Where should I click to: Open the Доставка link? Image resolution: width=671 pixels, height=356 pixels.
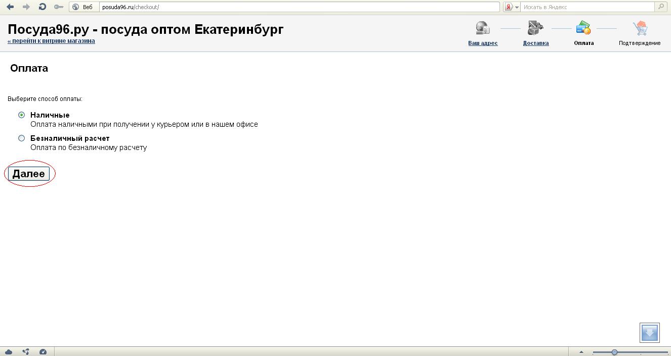tap(536, 43)
